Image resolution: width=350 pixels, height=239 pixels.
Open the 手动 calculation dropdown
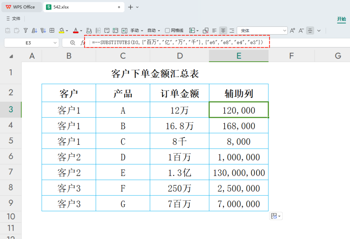click(x=137, y=30)
